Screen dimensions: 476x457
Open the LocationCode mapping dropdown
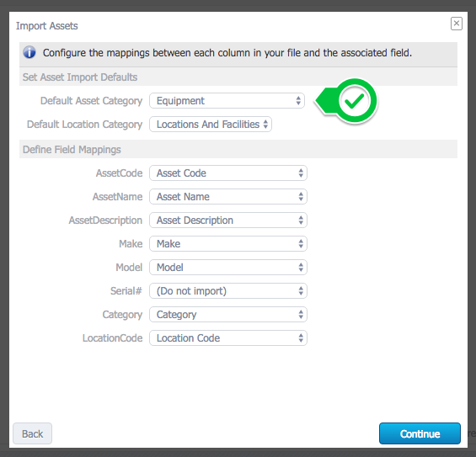[x=228, y=338]
